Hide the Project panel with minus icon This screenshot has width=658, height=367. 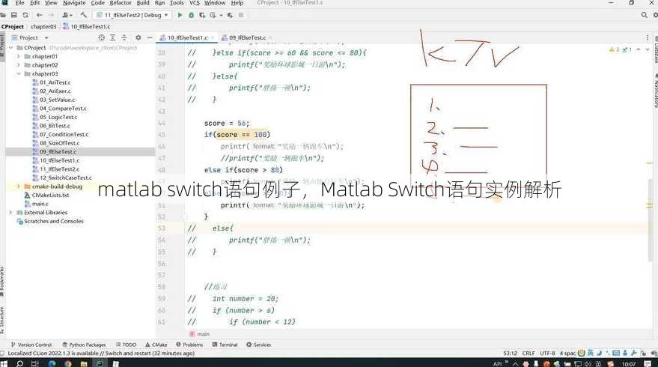click(x=150, y=37)
